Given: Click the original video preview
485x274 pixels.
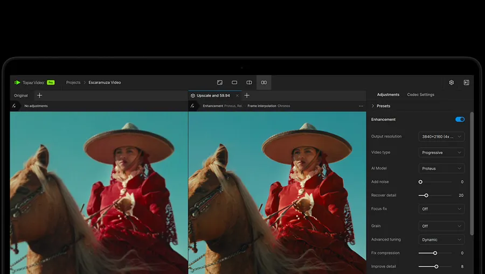Looking at the screenshot, I should point(99,193).
